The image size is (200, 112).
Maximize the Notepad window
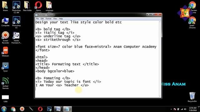[x=152, y=15]
